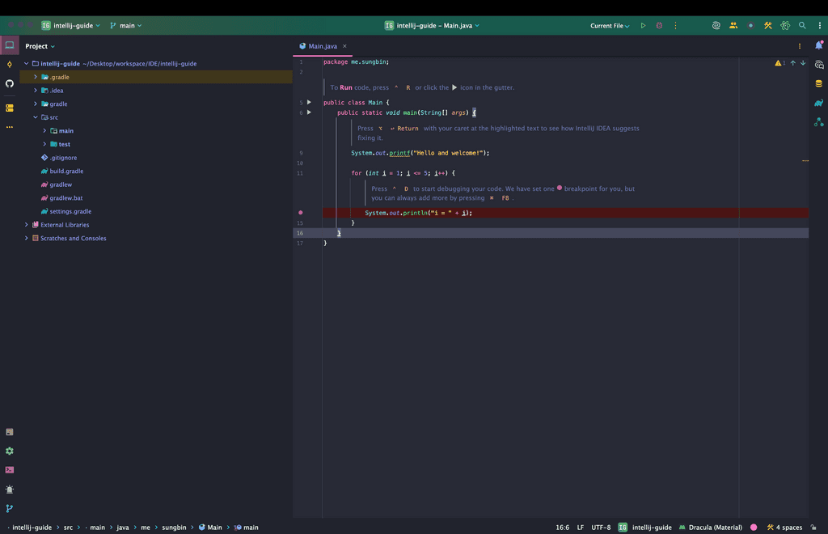The height and width of the screenshot is (534, 828).
Task: Start debugging with the bug icon
Action: [x=659, y=26]
